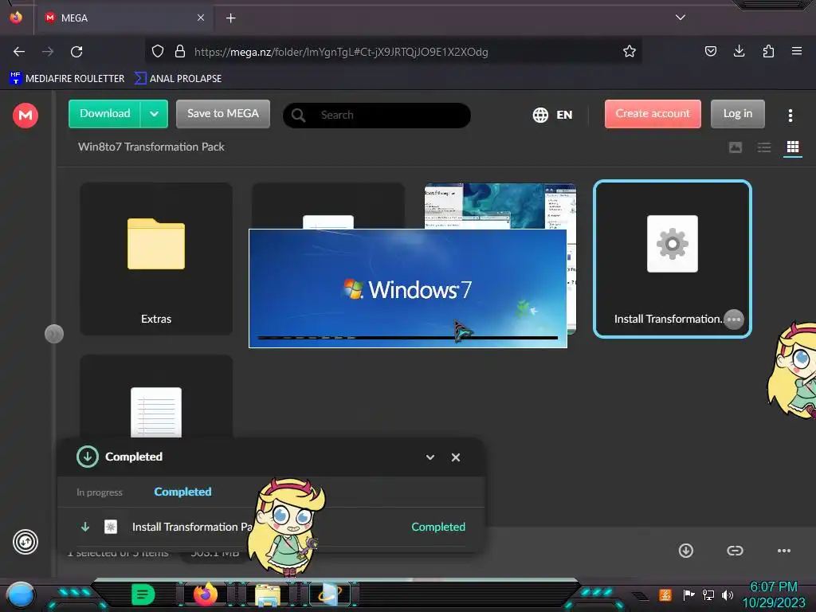Open the volume tray icon
816x612 pixels.
pyautogui.click(x=727, y=594)
